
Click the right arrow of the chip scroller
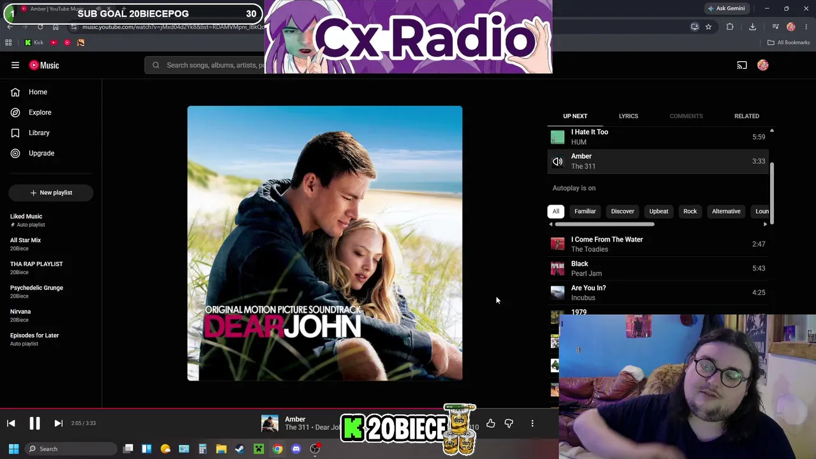765,224
